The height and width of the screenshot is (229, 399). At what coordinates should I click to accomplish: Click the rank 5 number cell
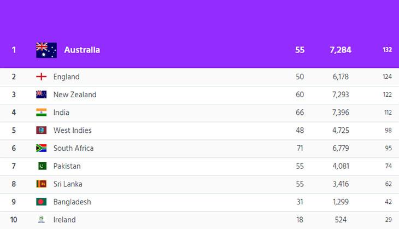pyautogui.click(x=14, y=130)
